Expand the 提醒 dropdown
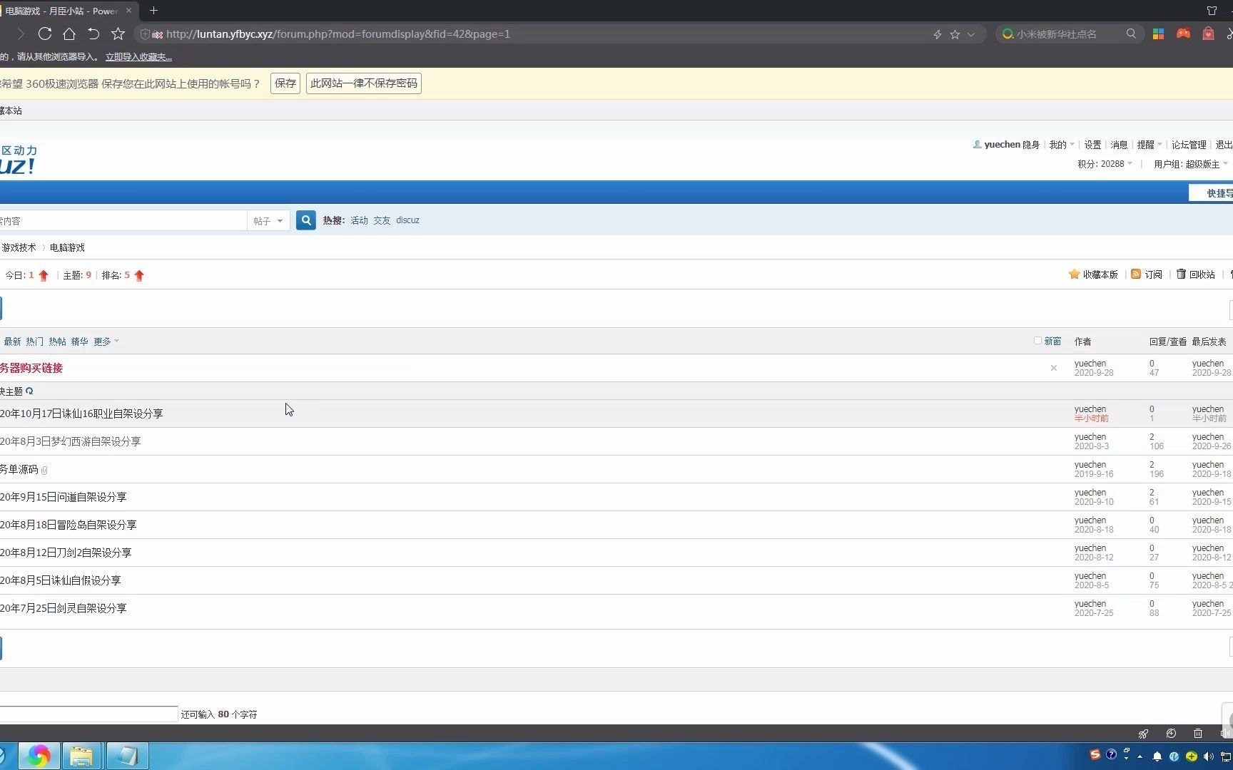This screenshot has height=770, width=1233. click(1149, 145)
